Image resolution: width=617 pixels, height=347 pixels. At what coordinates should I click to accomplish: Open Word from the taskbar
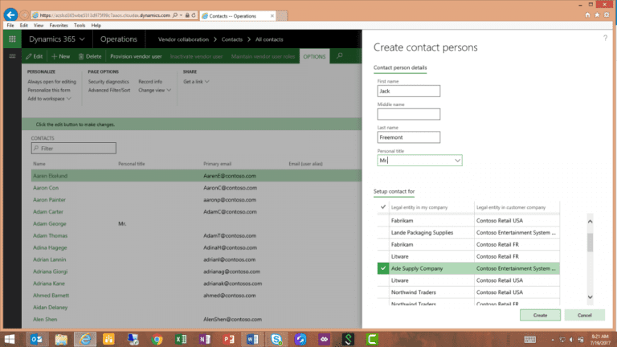252,339
